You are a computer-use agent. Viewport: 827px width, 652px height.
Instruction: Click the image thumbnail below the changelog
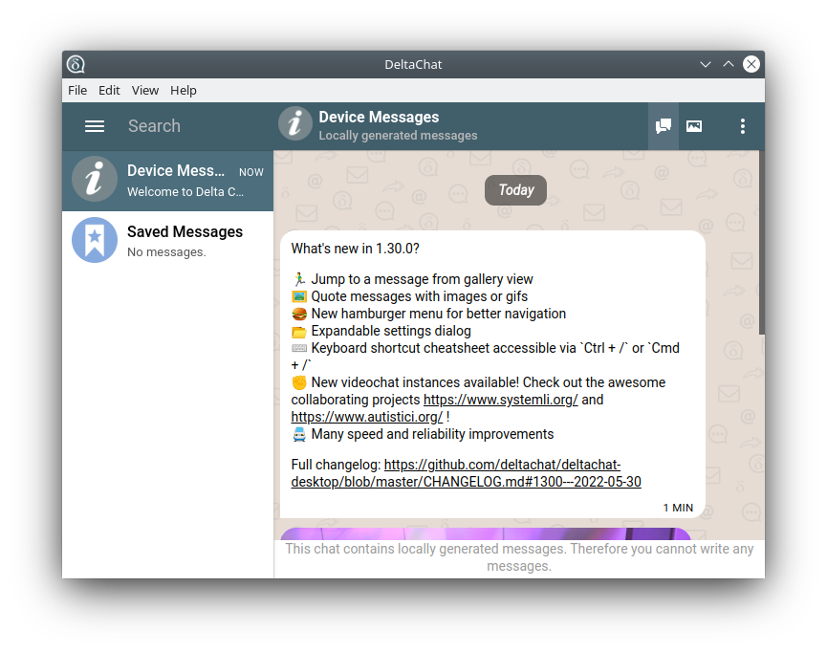[485, 533]
